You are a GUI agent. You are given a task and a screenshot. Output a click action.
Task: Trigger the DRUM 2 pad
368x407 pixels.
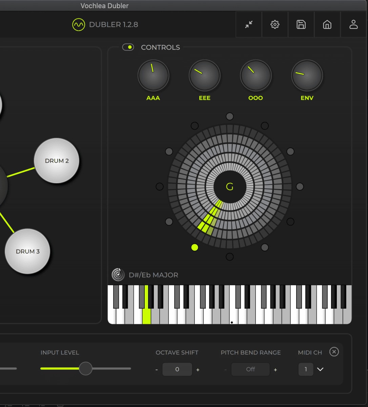click(57, 161)
